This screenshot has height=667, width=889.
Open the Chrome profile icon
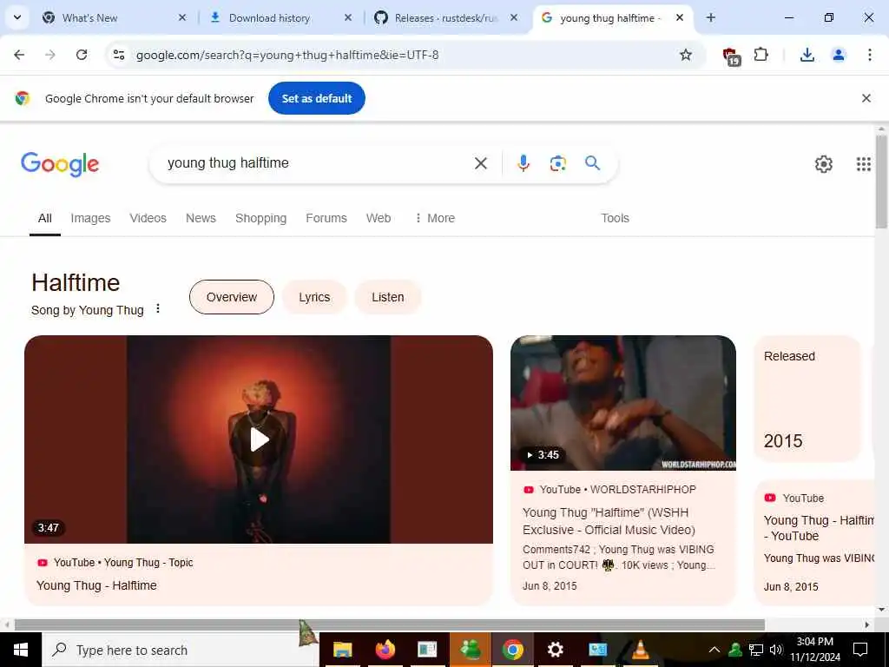[x=838, y=55]
